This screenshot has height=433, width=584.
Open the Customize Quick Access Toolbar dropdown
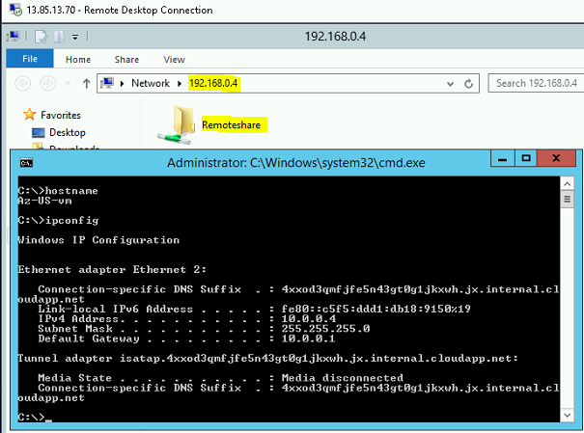tap(75, 37)
